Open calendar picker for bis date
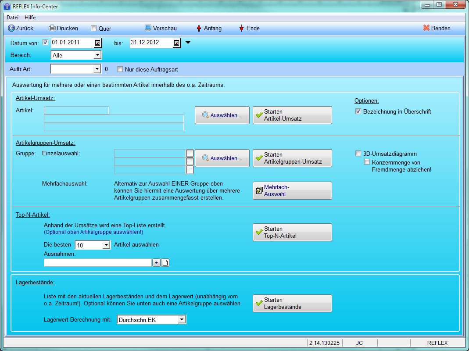The image size is (469, 351). pos(177,43)
